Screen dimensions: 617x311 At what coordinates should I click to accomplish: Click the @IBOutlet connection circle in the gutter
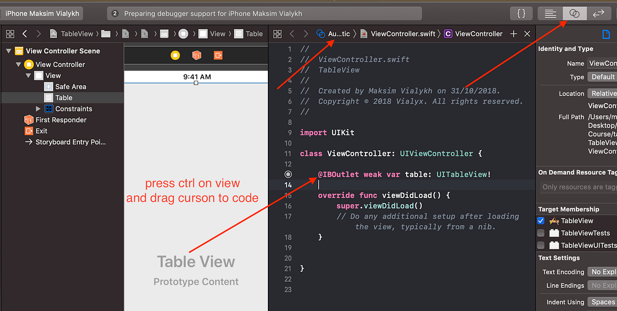288,174
